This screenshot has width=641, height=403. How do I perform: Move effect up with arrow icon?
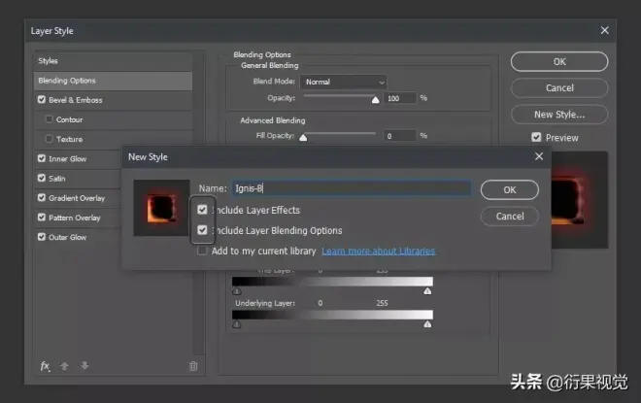coord(64,366)
